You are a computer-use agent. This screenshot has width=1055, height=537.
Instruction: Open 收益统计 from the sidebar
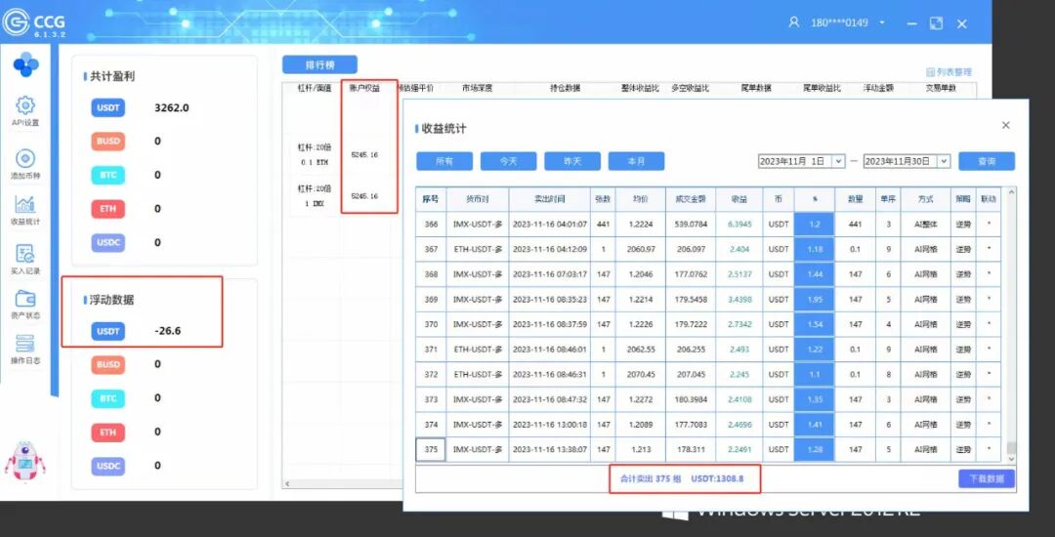click(24, 210)
